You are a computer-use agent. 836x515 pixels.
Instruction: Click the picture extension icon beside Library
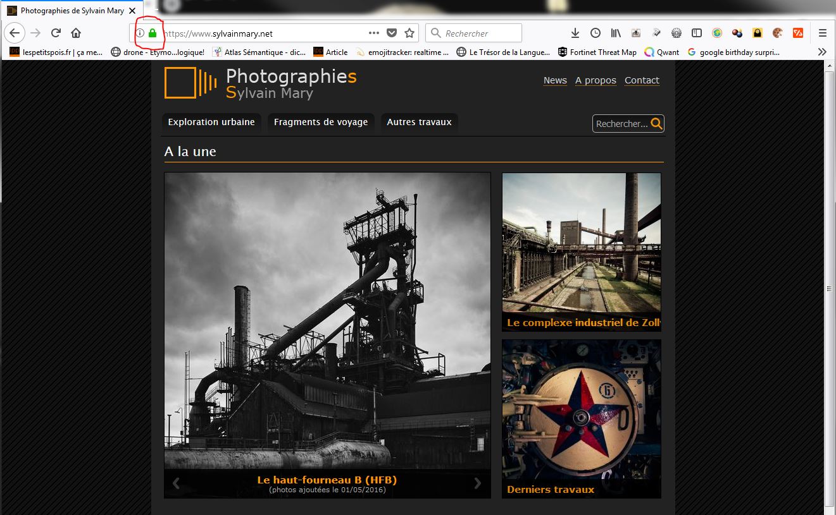pyautogui.click(x=636, y=33)
